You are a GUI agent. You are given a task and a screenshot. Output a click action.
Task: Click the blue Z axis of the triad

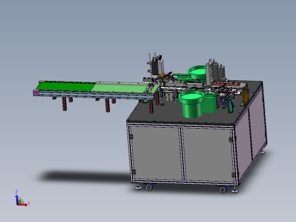[x=17, y=200]
